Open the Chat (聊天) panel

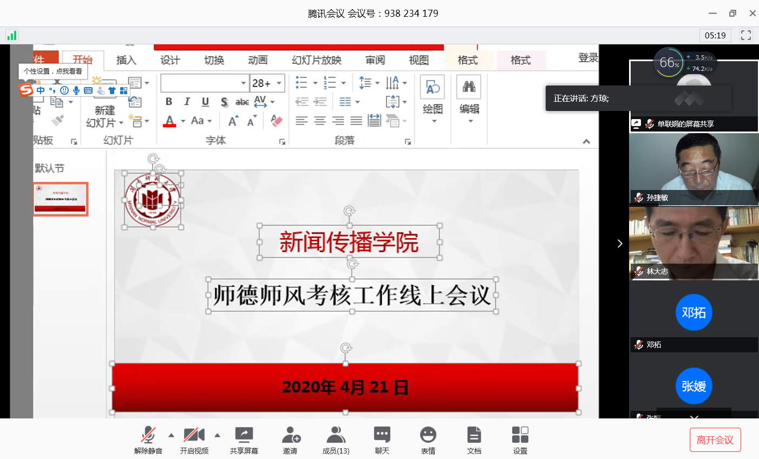[x=382, y=435]
